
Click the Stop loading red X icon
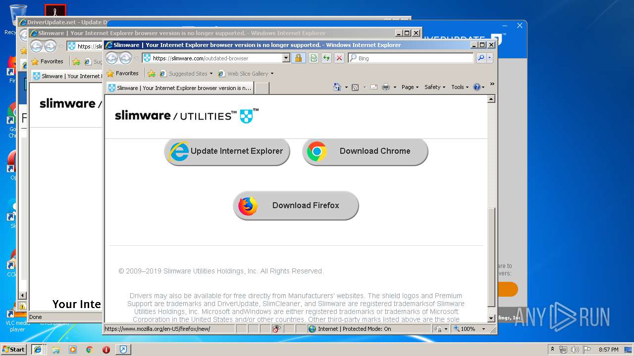pyautogui.click(x=339, y=58)
